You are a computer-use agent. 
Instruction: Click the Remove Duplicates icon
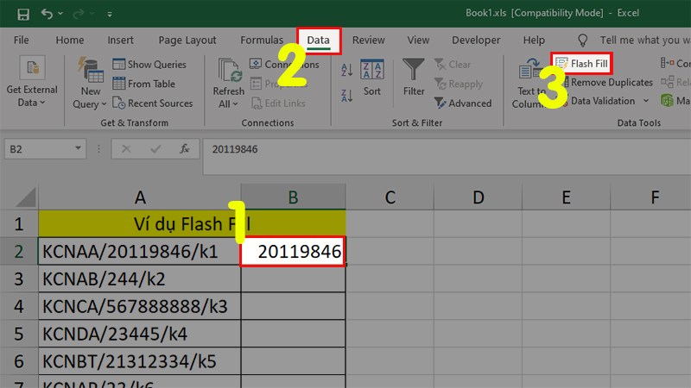click(x=561, y=83)
